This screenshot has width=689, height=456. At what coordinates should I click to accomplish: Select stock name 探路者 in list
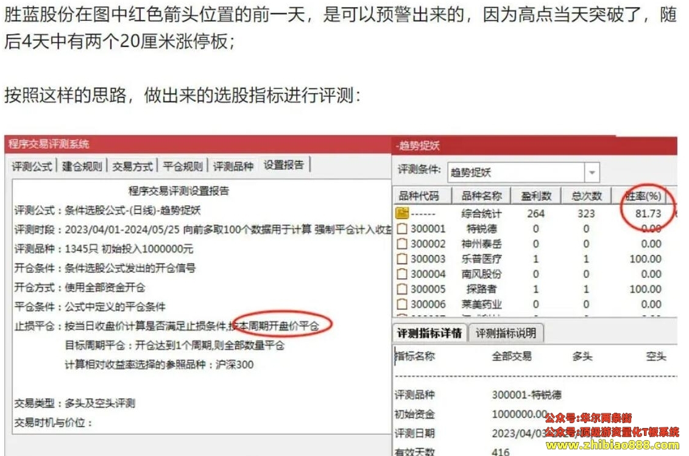(482, 289)
